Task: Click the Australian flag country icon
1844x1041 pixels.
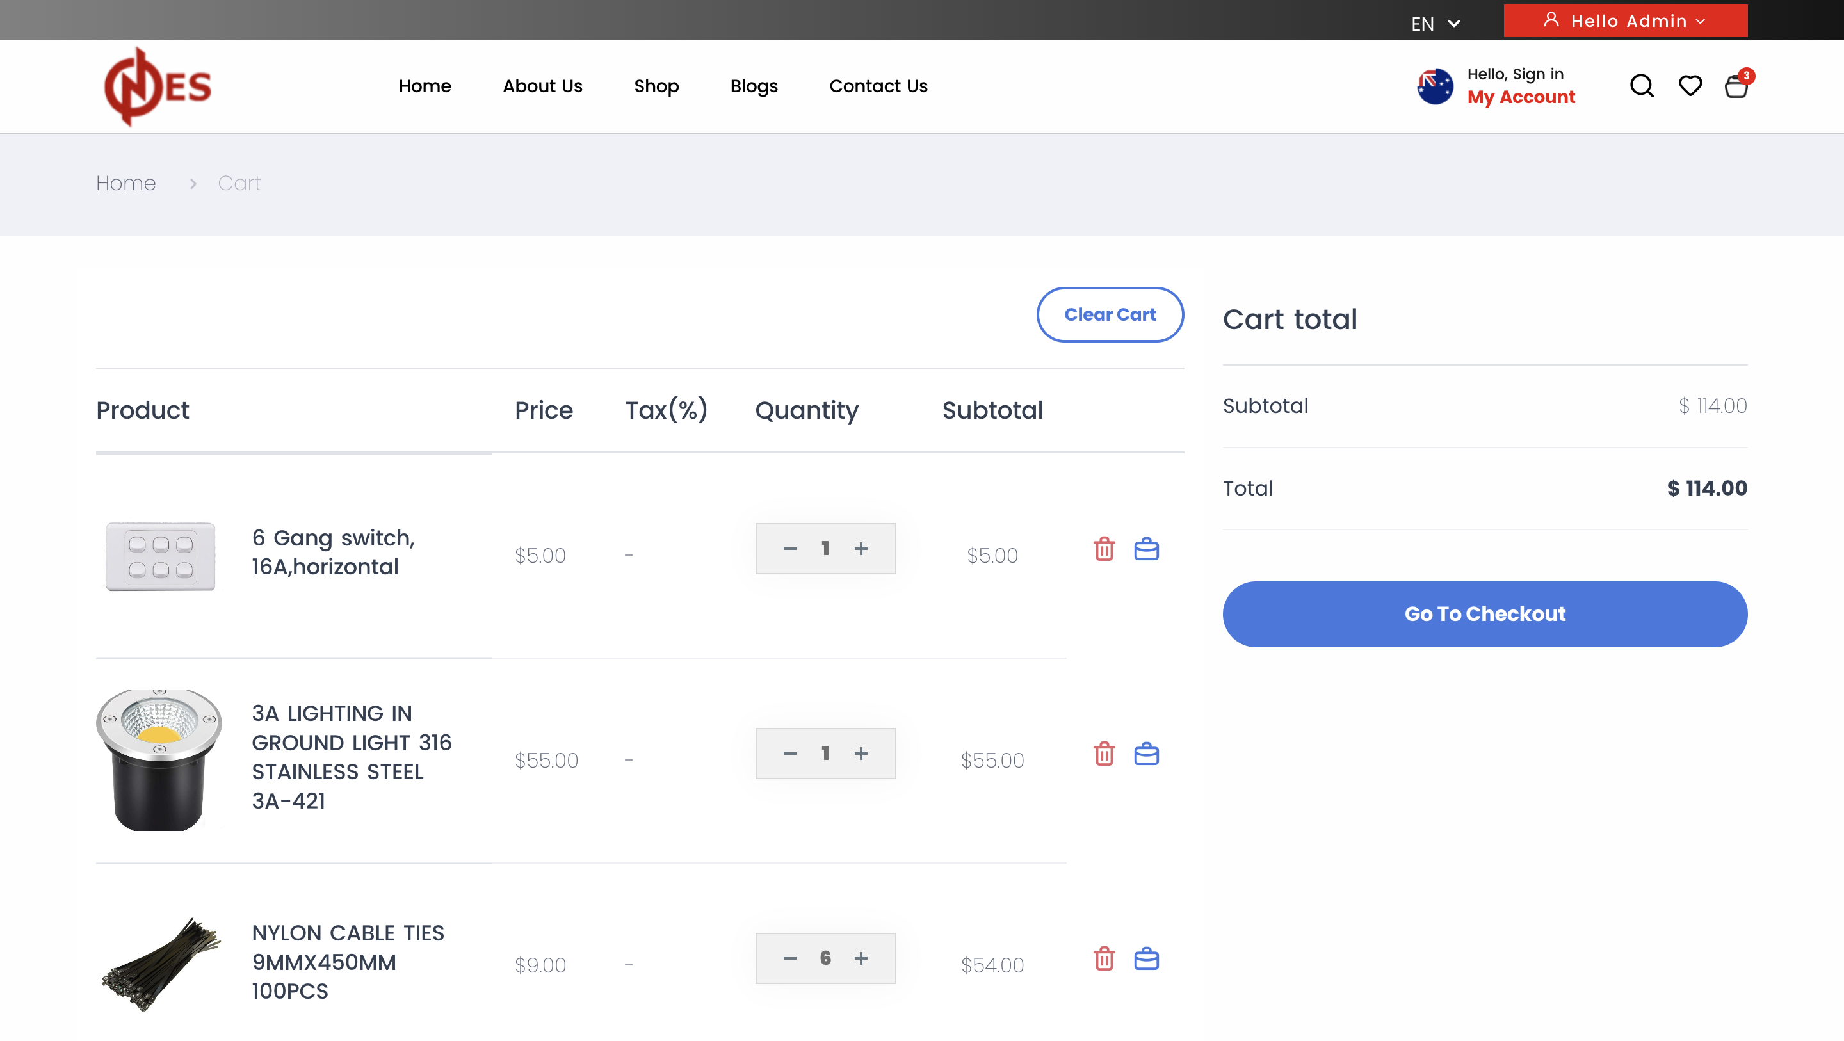Action: tap(1434, 86)
